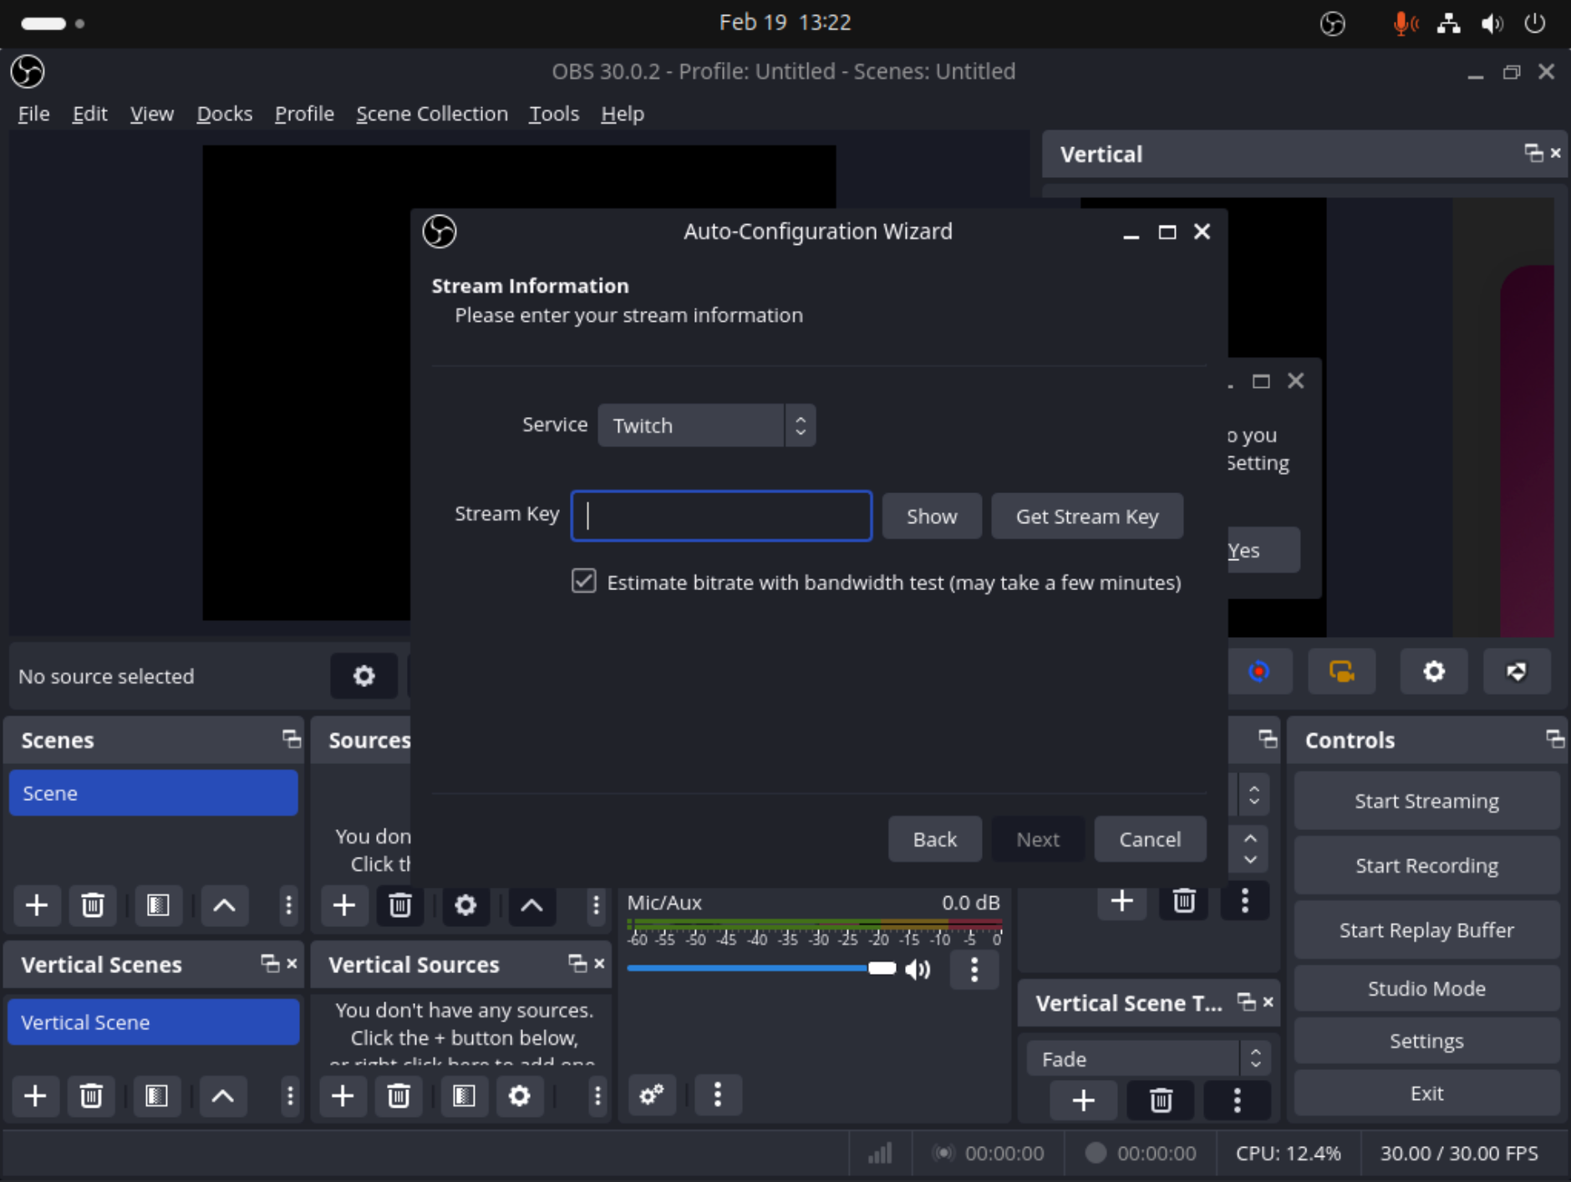Open vertical output settings gear
Viewport: 1571px width, 1182px height.
tap(1434, 671)
